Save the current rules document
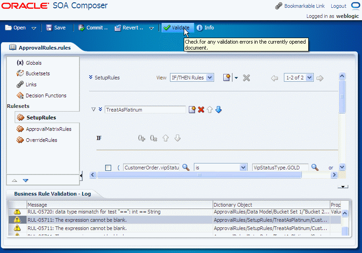362x253 pixels. click(x=56, y=28)
